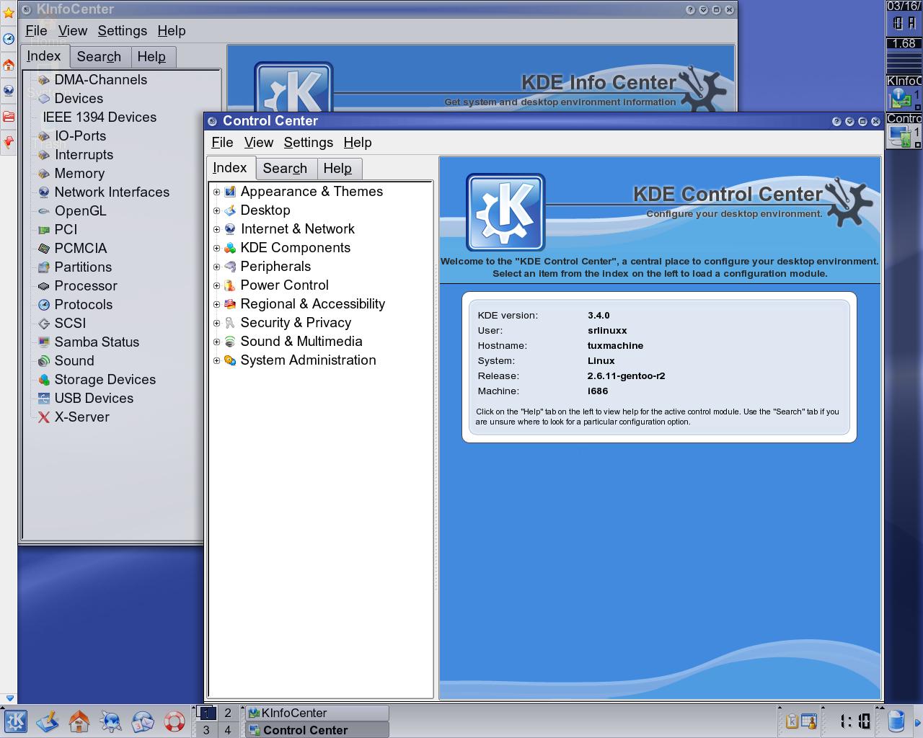Switch to KInfoCenter task in taskbar
Image resolution: width=923 pixels, height=738 pixels.
pyautogui.click(x=317, y=713)
